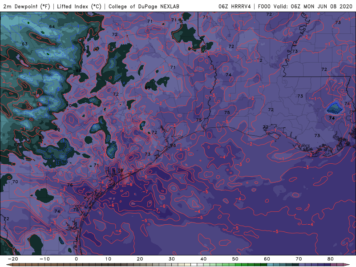Click the "Lifted Index (°C)" title text
The height and width of the screenshot is (267, 356).
[79, 6]
